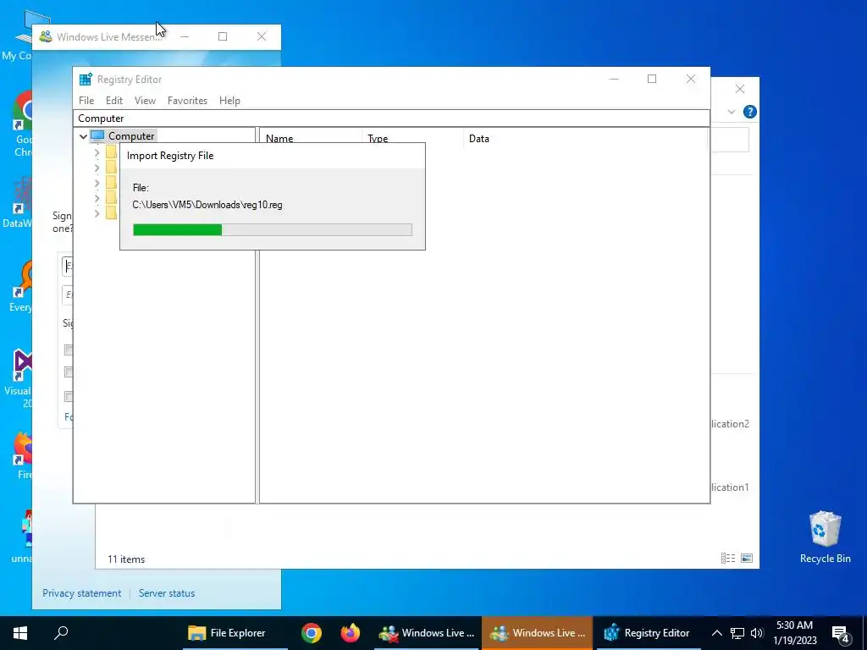Open the Server status link

point(167,593)
